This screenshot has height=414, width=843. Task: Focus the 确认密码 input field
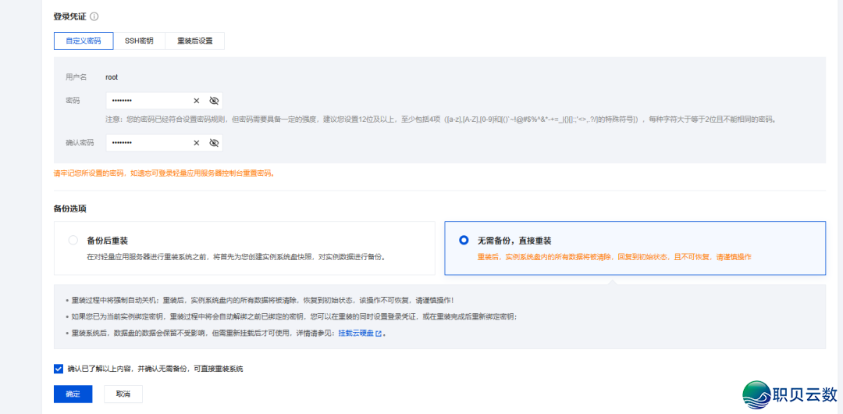[148, 143]
